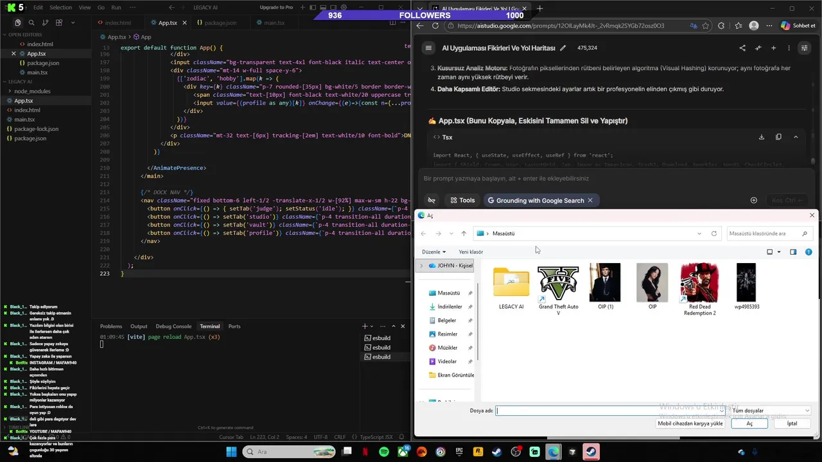Close the terminal panel with the X
This screenshot has height=462, width=822.
403,326
